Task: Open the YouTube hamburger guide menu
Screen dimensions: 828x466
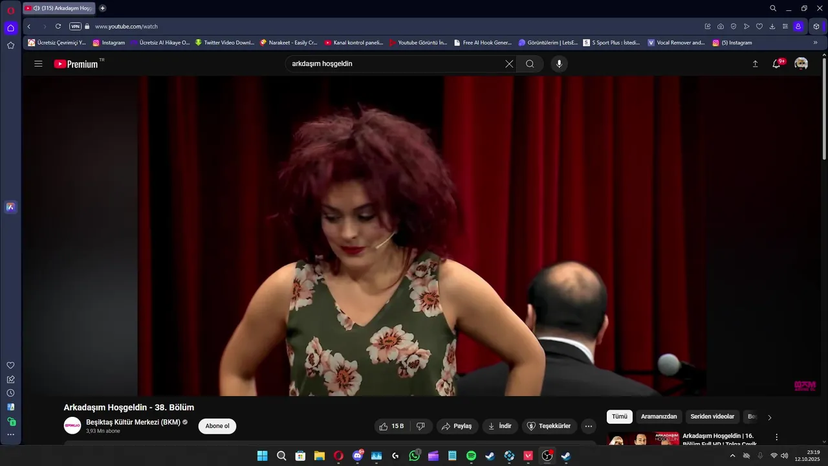Action: click(38, 63)
